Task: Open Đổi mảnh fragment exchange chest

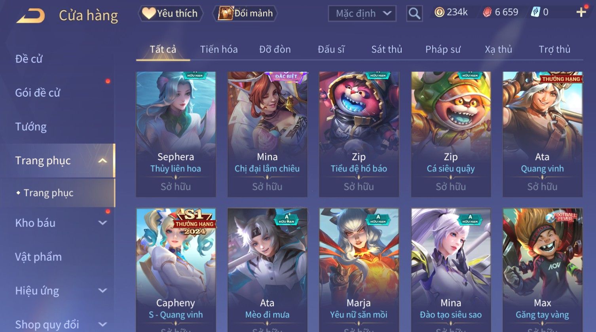Action: [x=245, y=13]
